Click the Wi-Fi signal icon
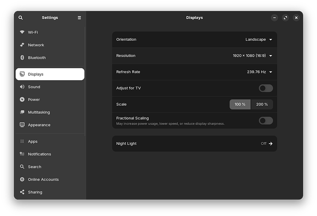The height and width of the screenshot is (216, 317). [x=22, y=32]
